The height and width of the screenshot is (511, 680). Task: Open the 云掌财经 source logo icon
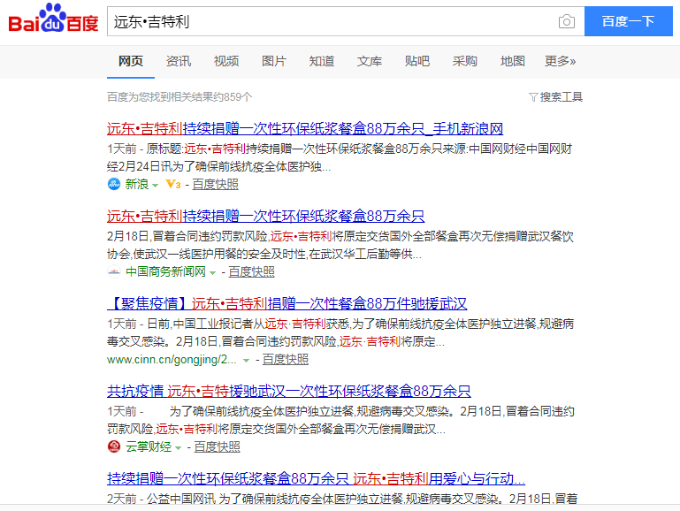pos(113,446)
